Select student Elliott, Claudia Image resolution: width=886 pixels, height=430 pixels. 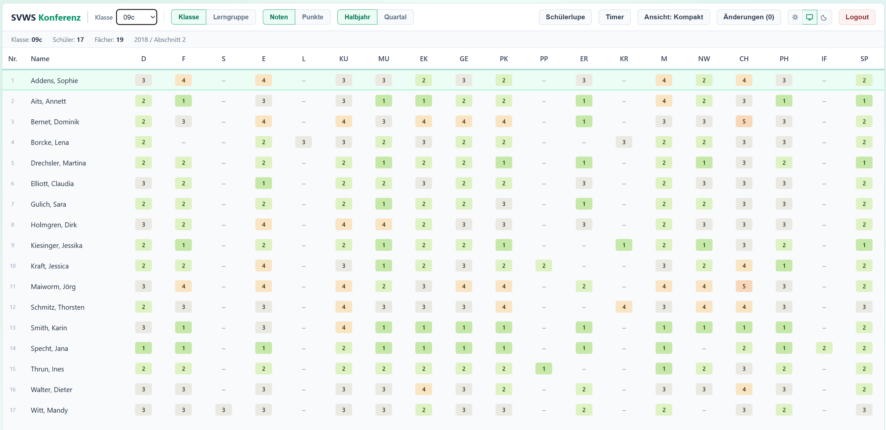(52, 183)
